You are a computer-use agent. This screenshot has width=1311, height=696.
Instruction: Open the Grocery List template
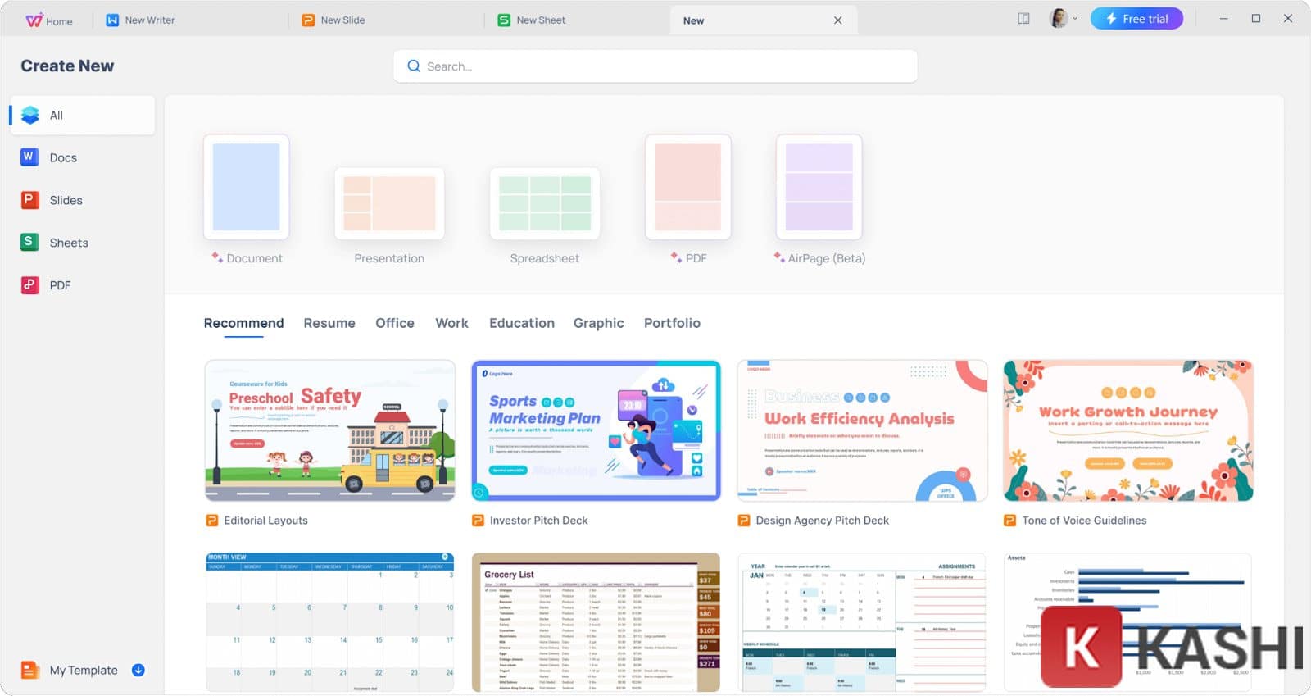(597, 622)
